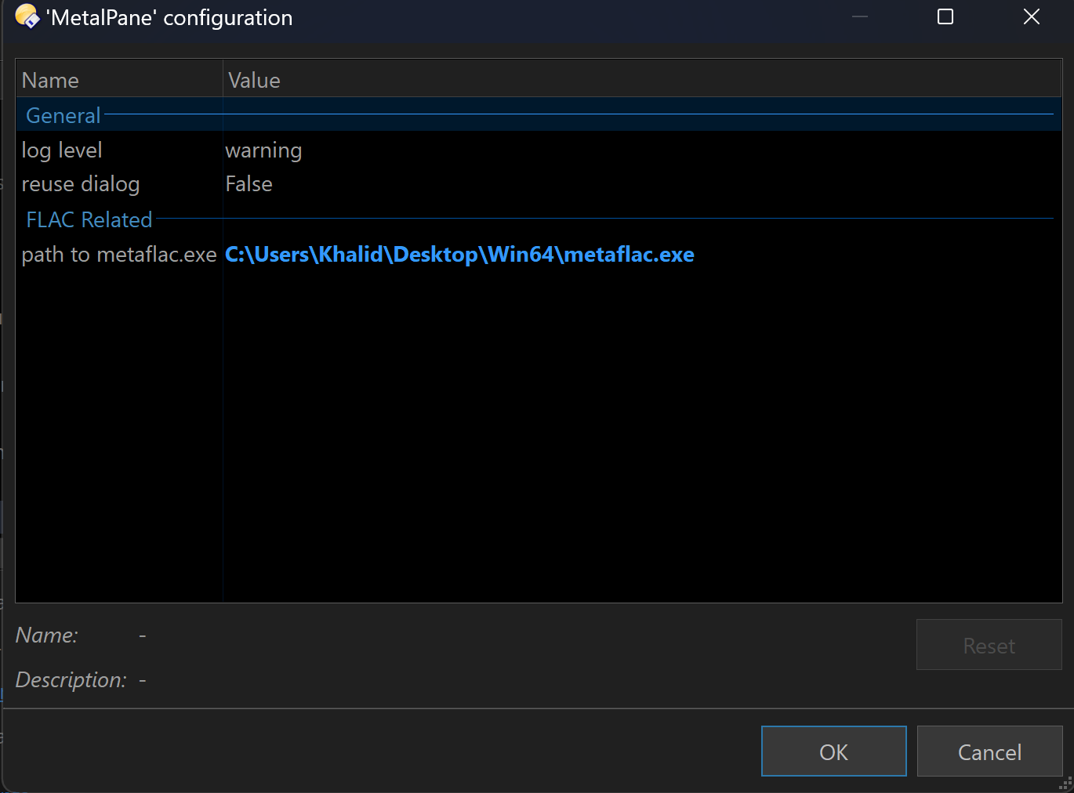Click OK to confirm configuration
The width and height of the screenshot is (1074, 793).
833,751
